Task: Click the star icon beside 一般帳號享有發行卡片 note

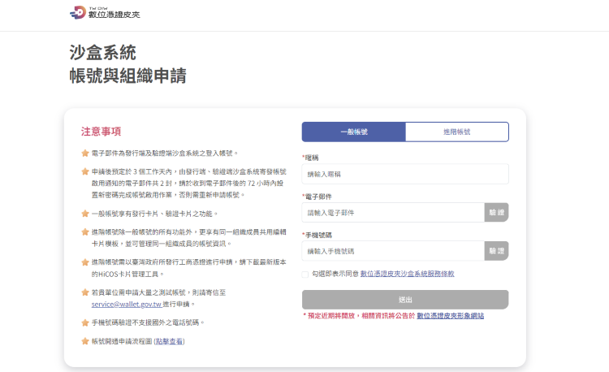Action: (85, 213)
